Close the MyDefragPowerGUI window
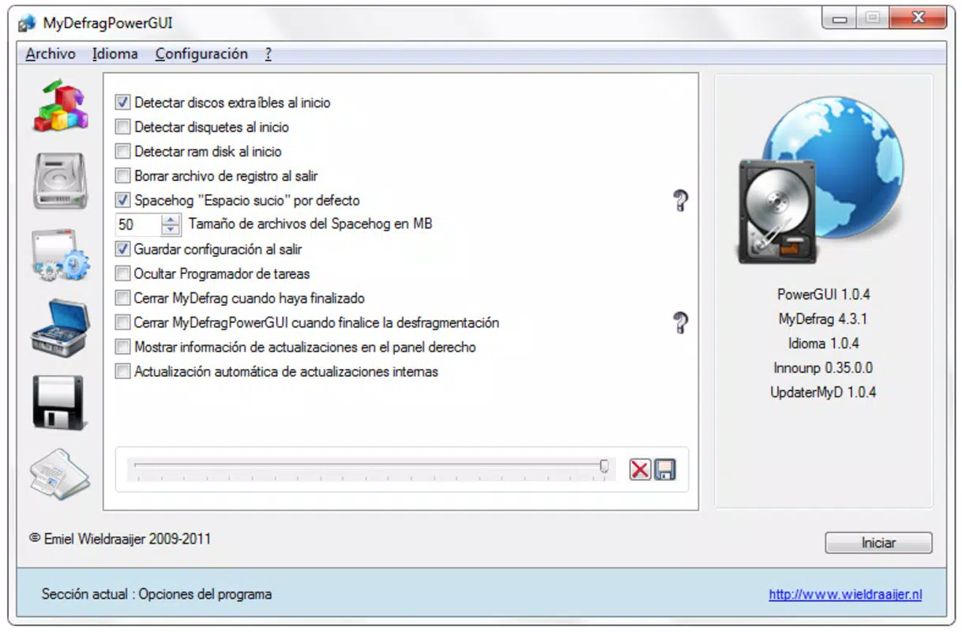This screenshot has width=962, height=632. (919, 18)
